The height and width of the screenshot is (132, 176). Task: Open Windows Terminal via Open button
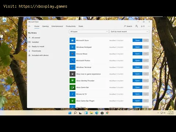137,67
